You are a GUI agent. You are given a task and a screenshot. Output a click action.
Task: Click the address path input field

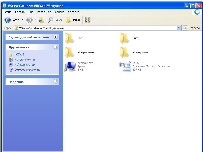[98, 28]
